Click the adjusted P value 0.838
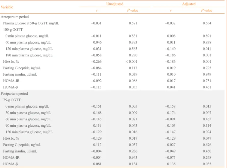Screen dimensions: 227x168 [207, 43]
